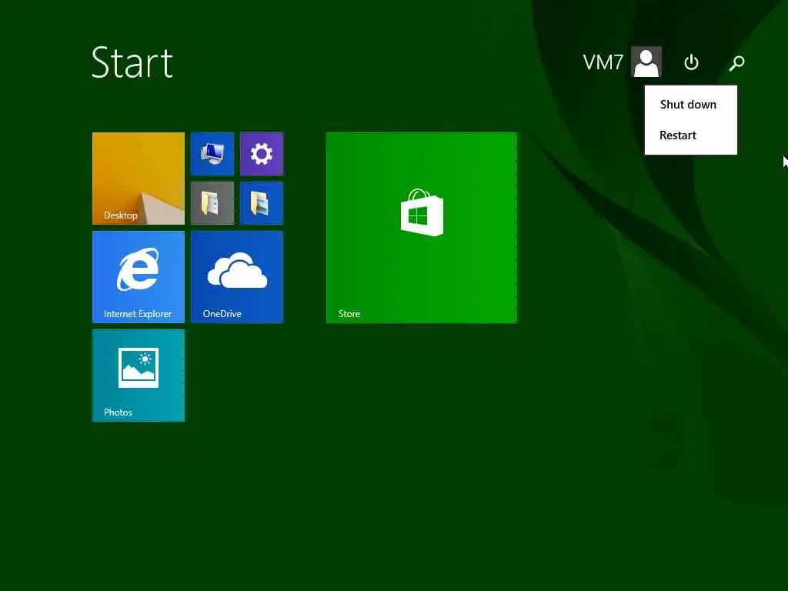Click the user account picture
Viewport: 788px width, 591px height.
(x=646, y=62)
